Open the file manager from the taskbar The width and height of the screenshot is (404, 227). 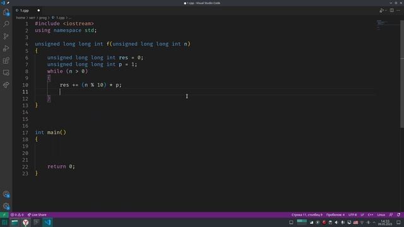(x=15, y=223)
